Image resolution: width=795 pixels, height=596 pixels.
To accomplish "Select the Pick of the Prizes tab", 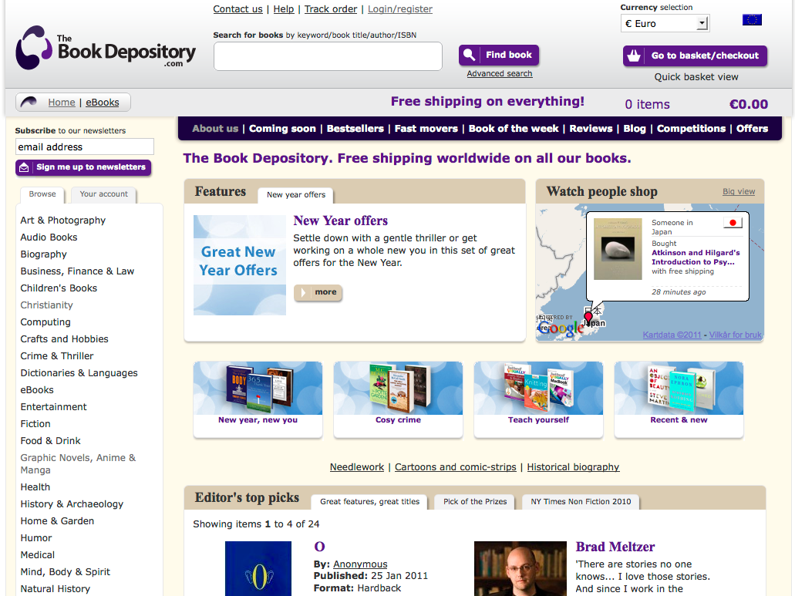I will tap(475, 501).
